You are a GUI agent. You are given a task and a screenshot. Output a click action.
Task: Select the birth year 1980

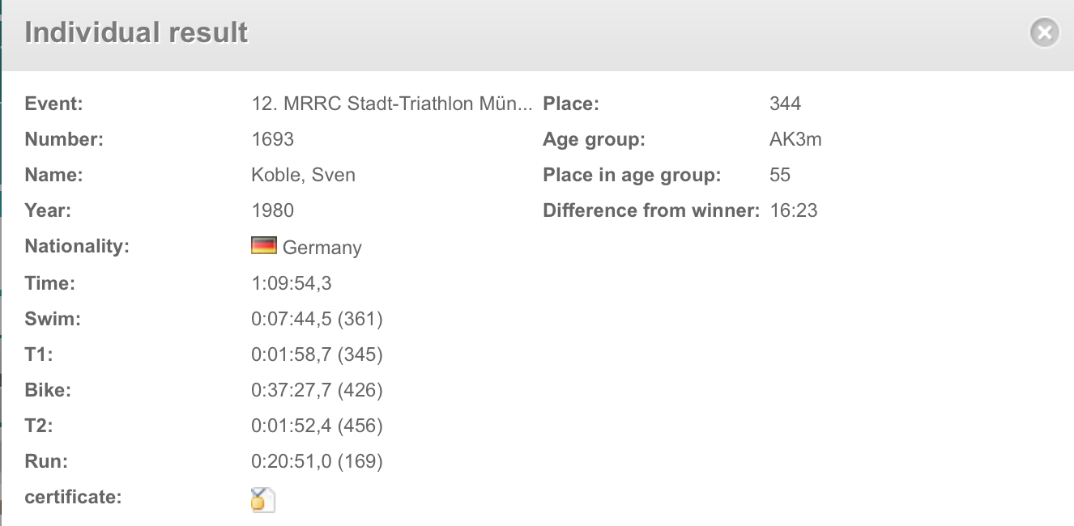coord(273,210)
